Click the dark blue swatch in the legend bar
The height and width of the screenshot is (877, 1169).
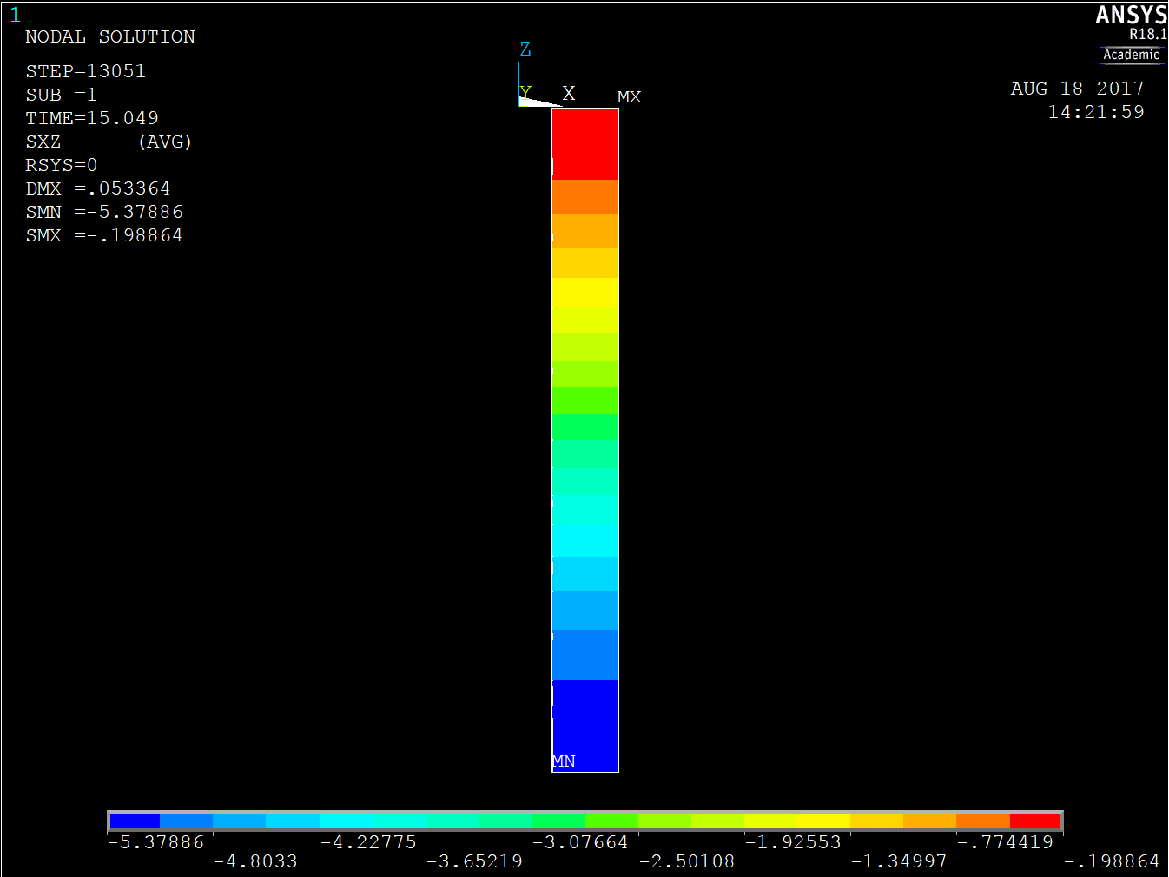point(135,821)
